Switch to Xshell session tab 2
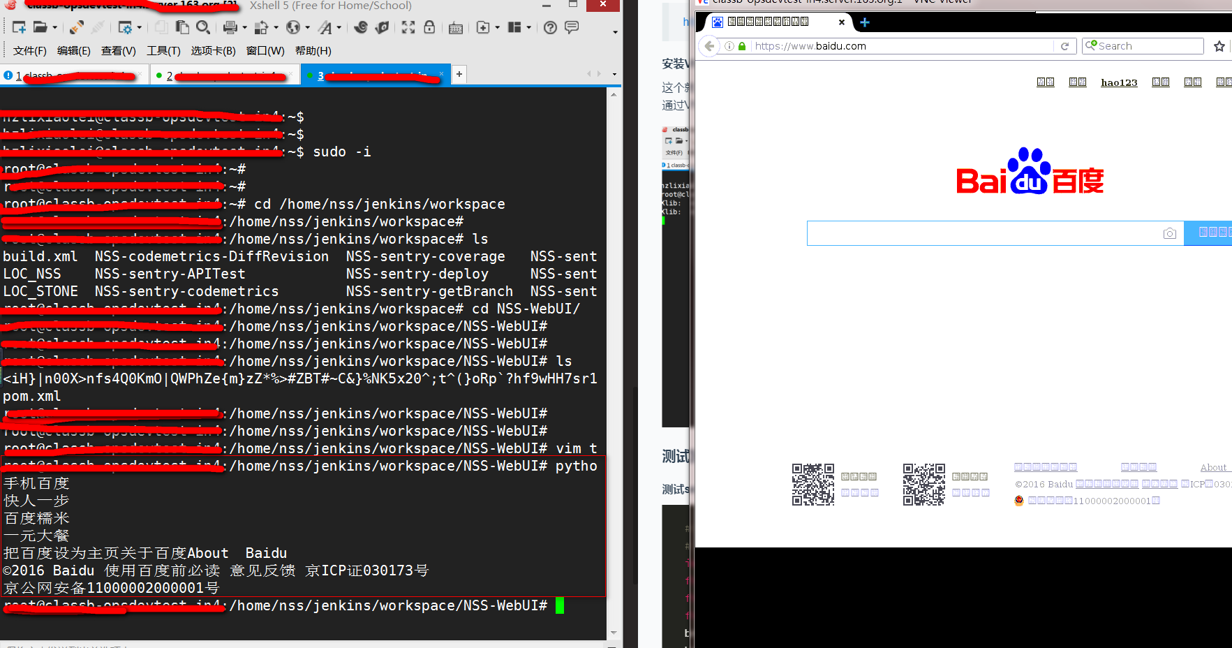Screen dimensions: 1232x648 (x=225, y=75)
